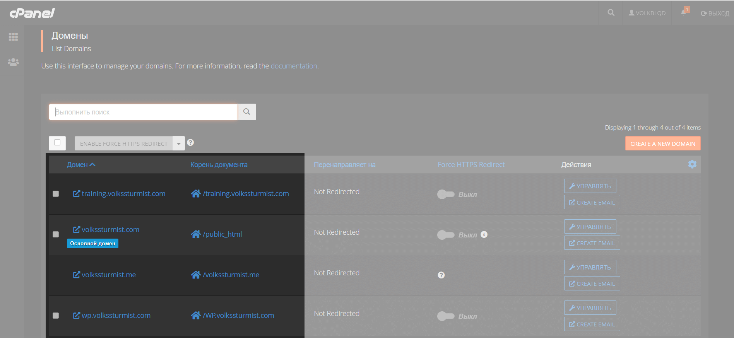The height and width of the screenshot is (338, 734).
Task: Open Force HTTPS help question icon
Action: [190, 142]
